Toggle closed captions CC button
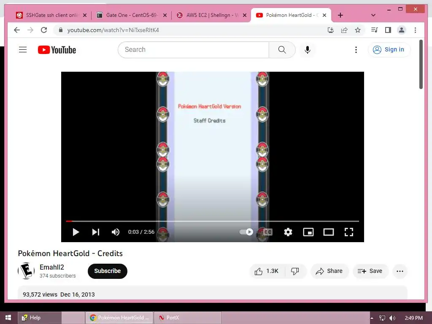The height and width of the screenshot is (324, 432). pos(267,232)
